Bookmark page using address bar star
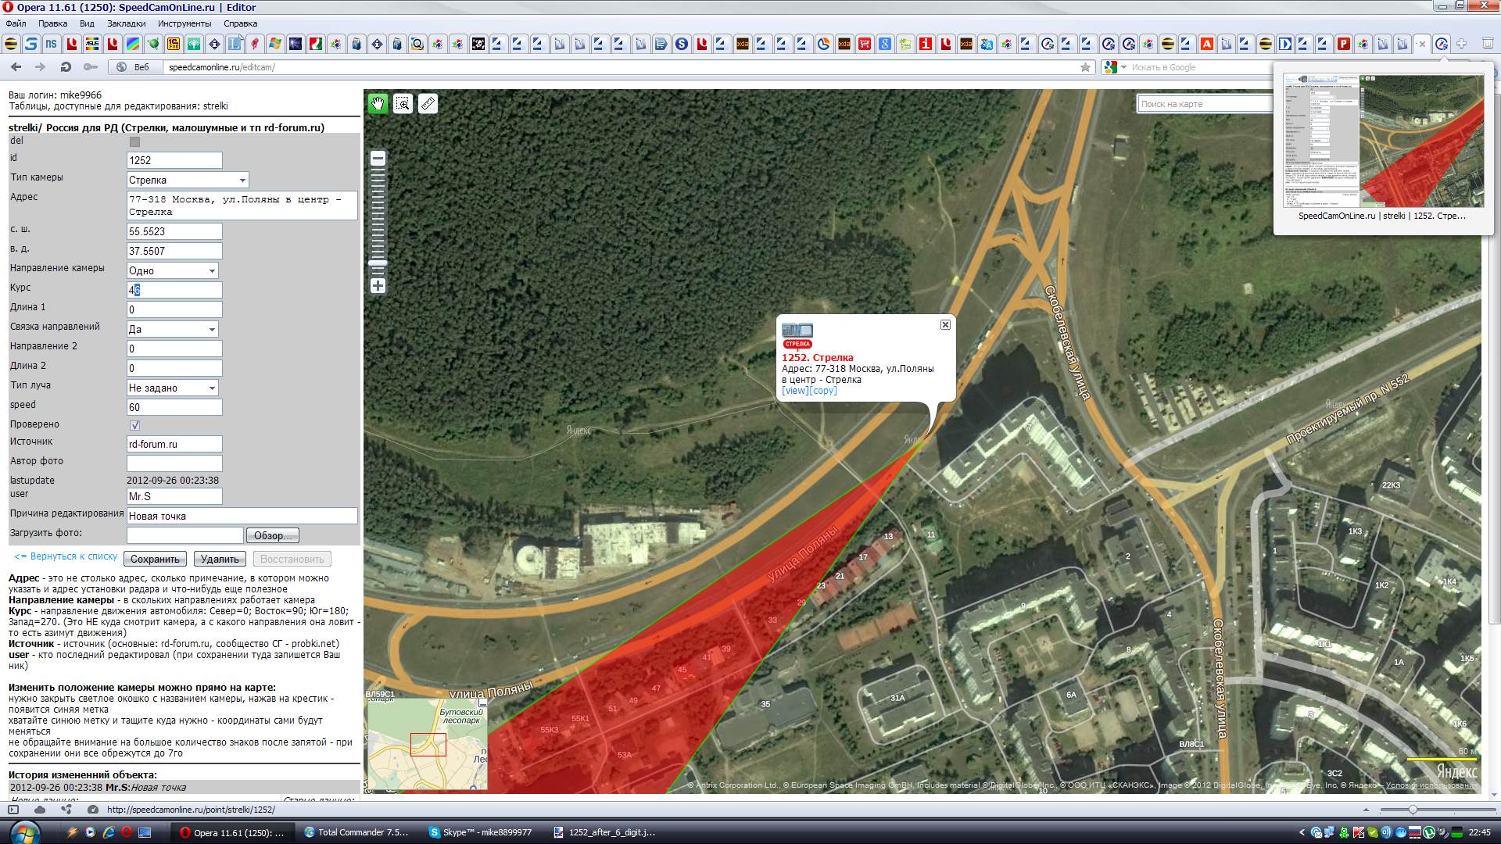Viewport: 1501px width, 844px height. point(1085,67)
